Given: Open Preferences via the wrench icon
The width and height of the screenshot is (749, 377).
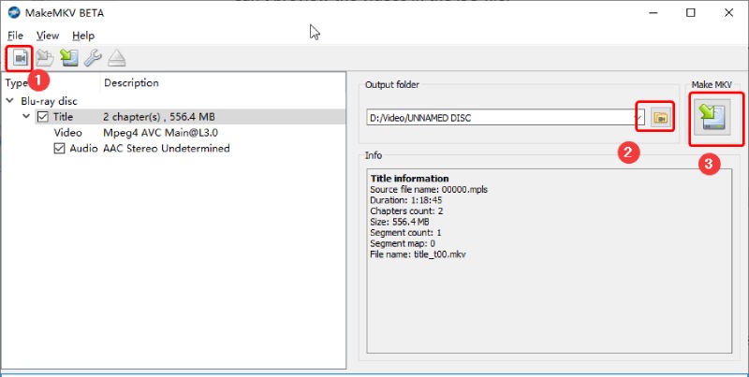Looking at the screenshot, I should click(93, 58).
